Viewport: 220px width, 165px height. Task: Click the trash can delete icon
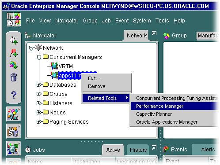pos(14,77)
